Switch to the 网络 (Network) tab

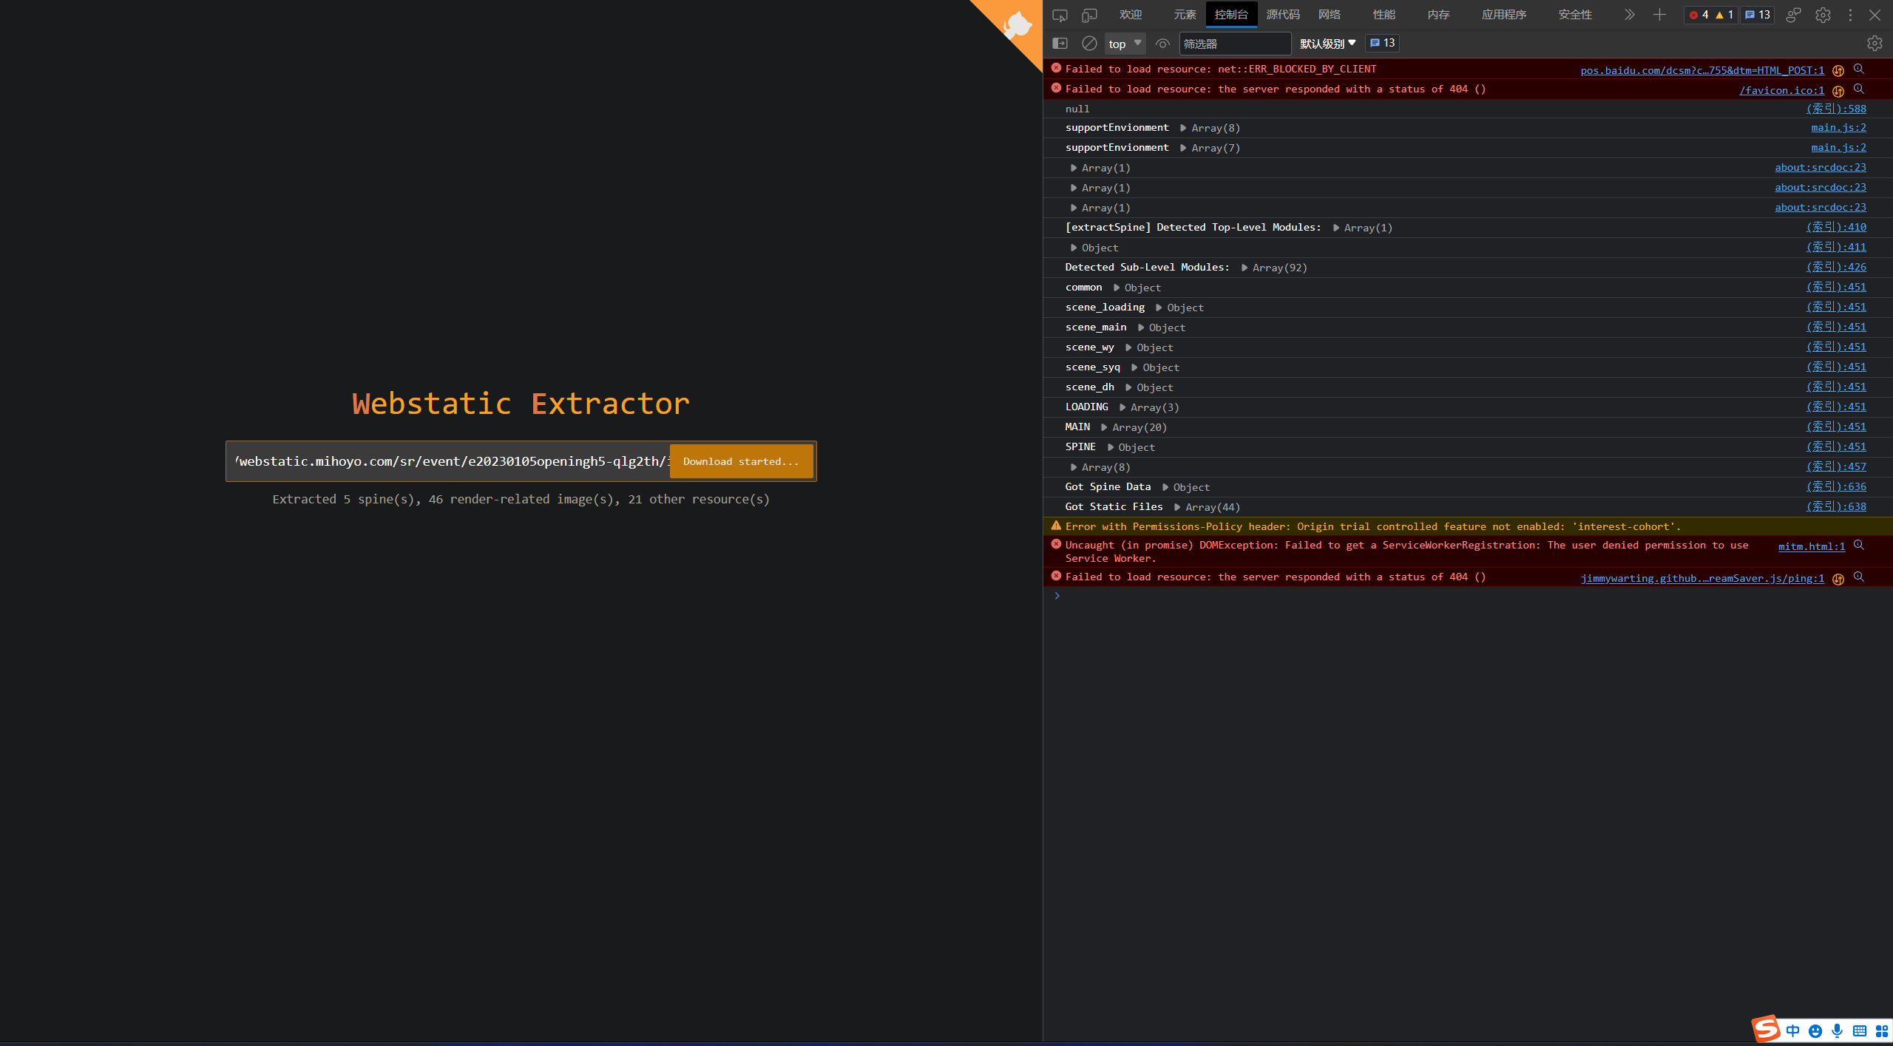point(1329,16)
